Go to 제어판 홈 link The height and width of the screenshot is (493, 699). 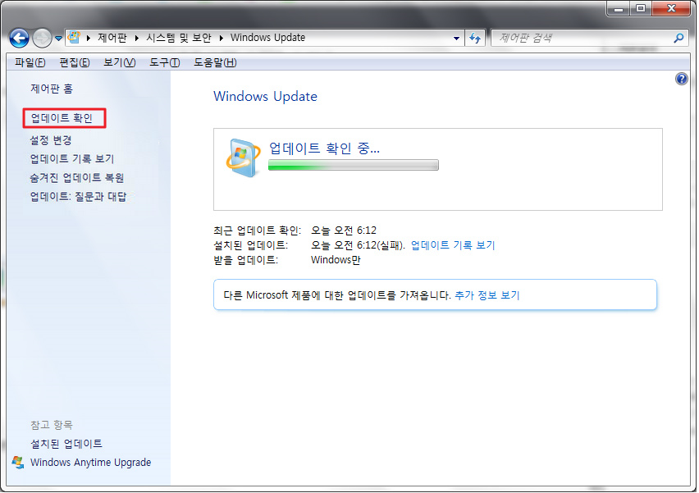(x=52, y=89)
